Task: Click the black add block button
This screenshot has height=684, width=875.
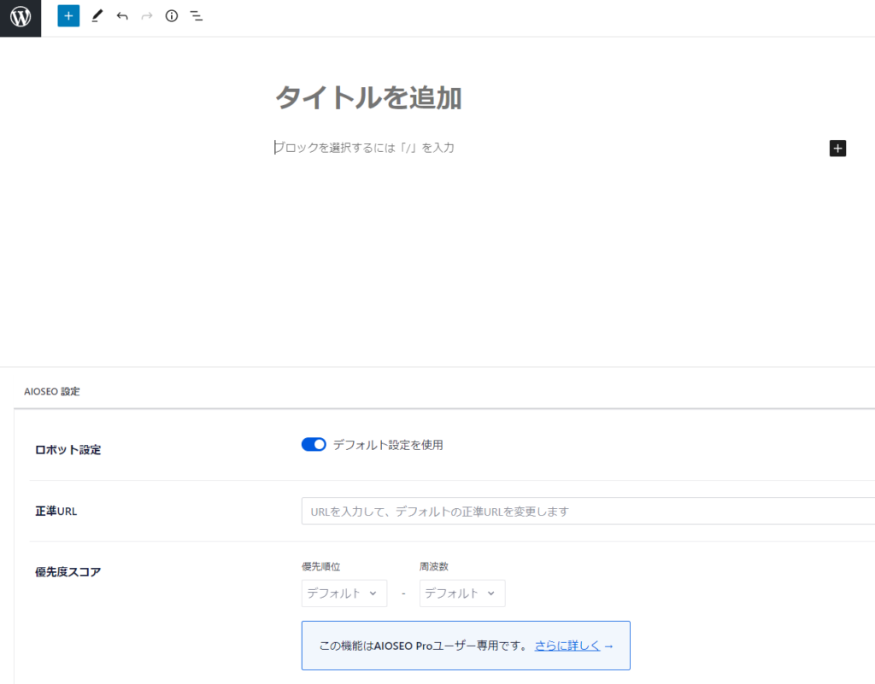Action: [x=837, y=149]
